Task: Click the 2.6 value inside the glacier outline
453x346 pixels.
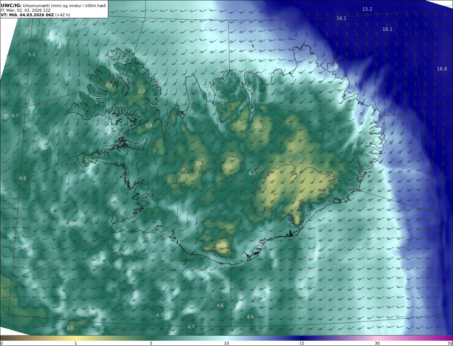Action: (x=228, y=166)
